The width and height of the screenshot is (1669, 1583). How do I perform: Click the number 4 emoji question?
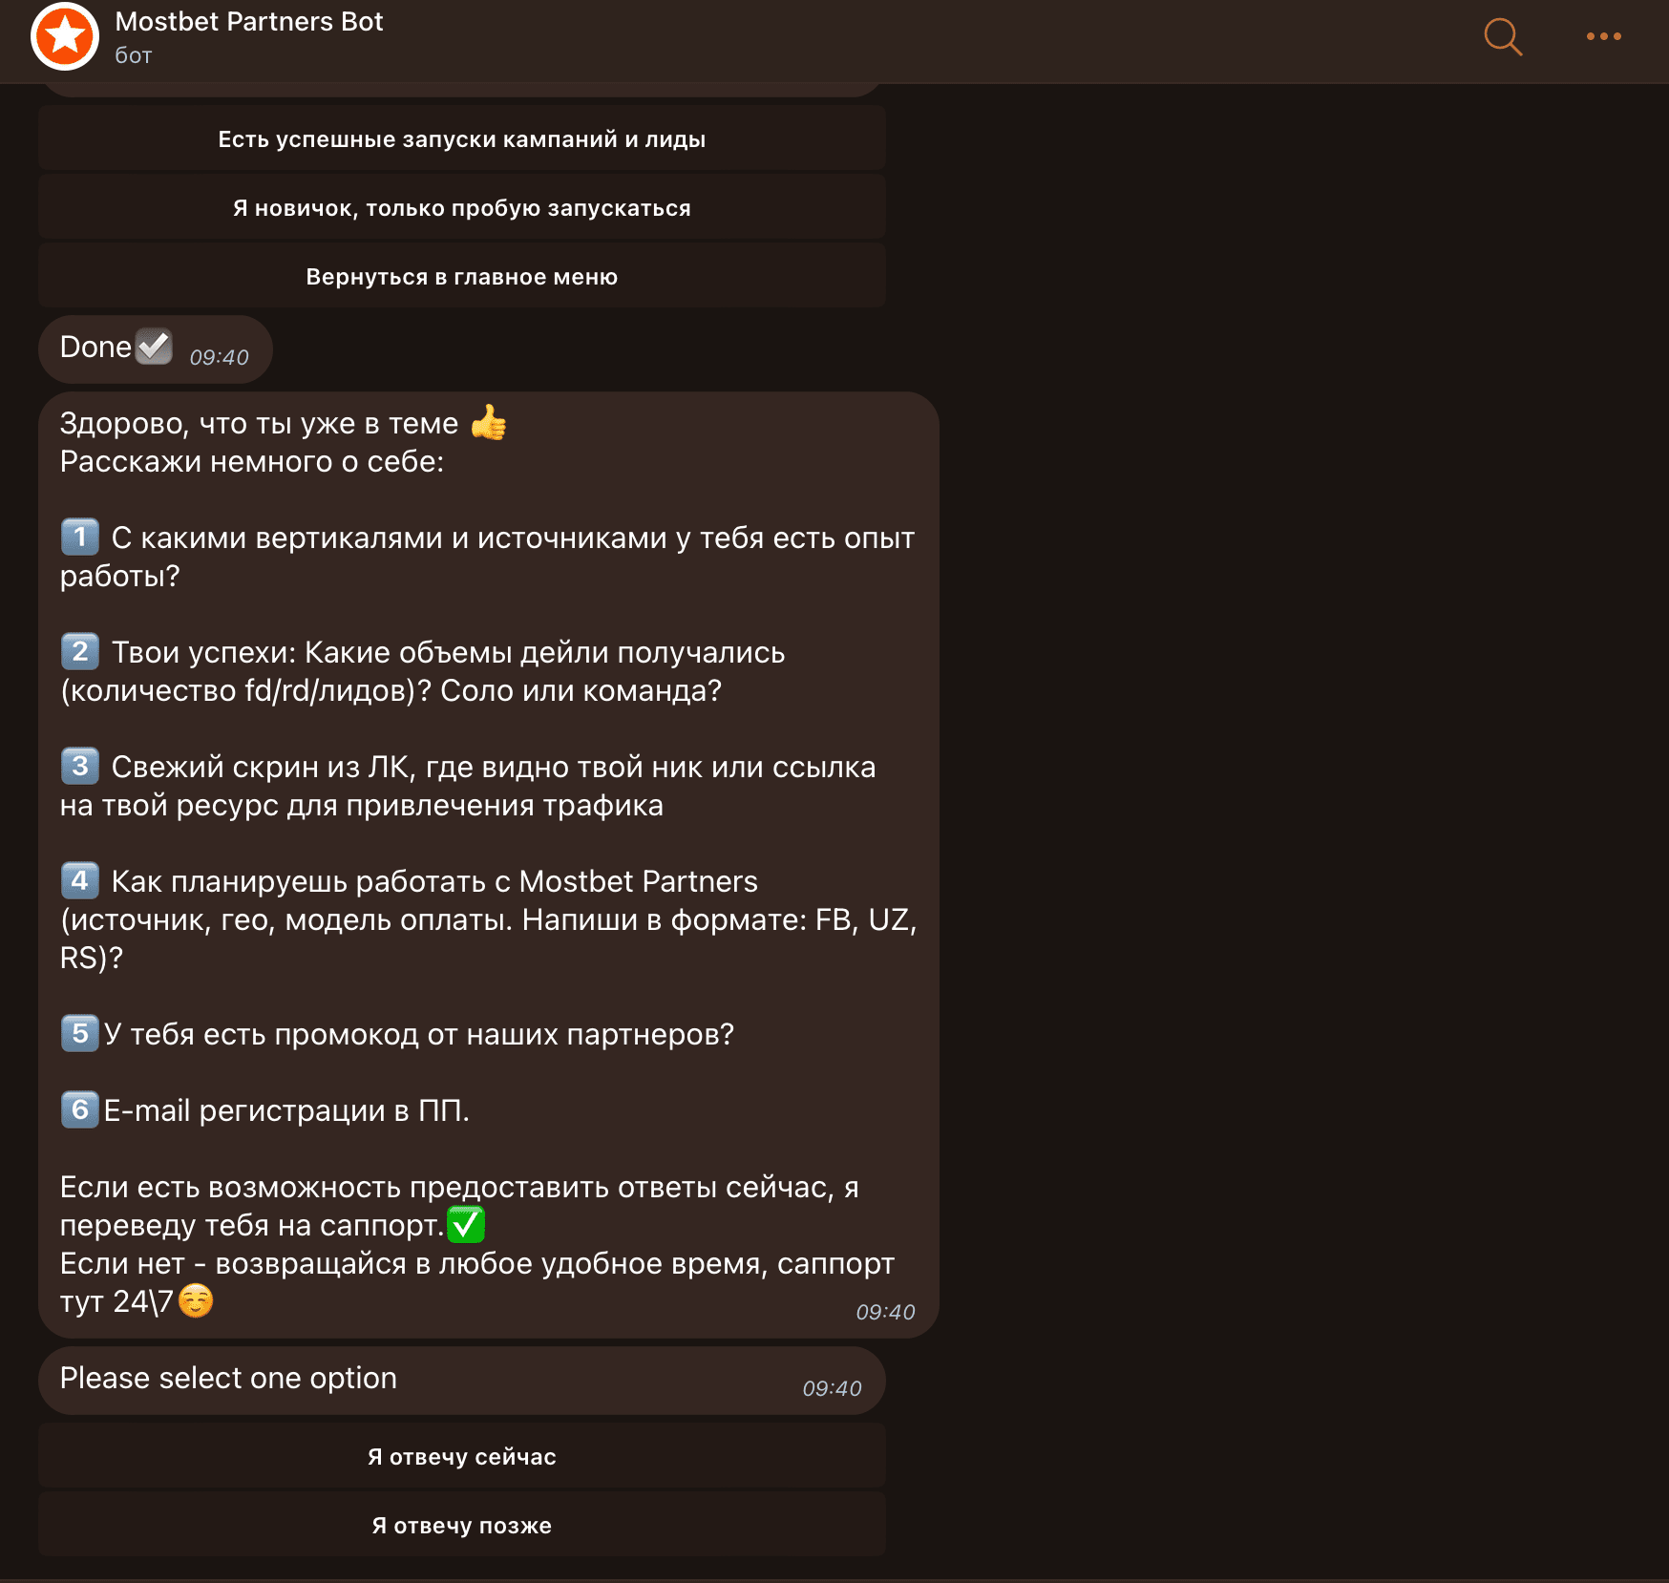pyautogui.click(x=80, y=881)
